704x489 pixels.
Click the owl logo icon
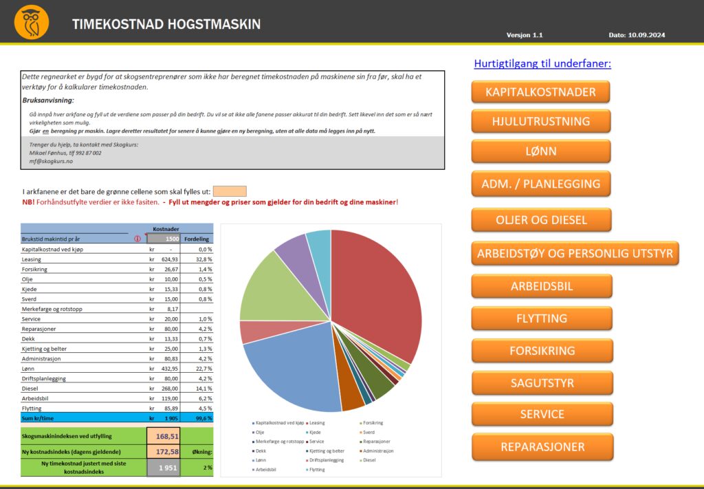coord(32,21)
